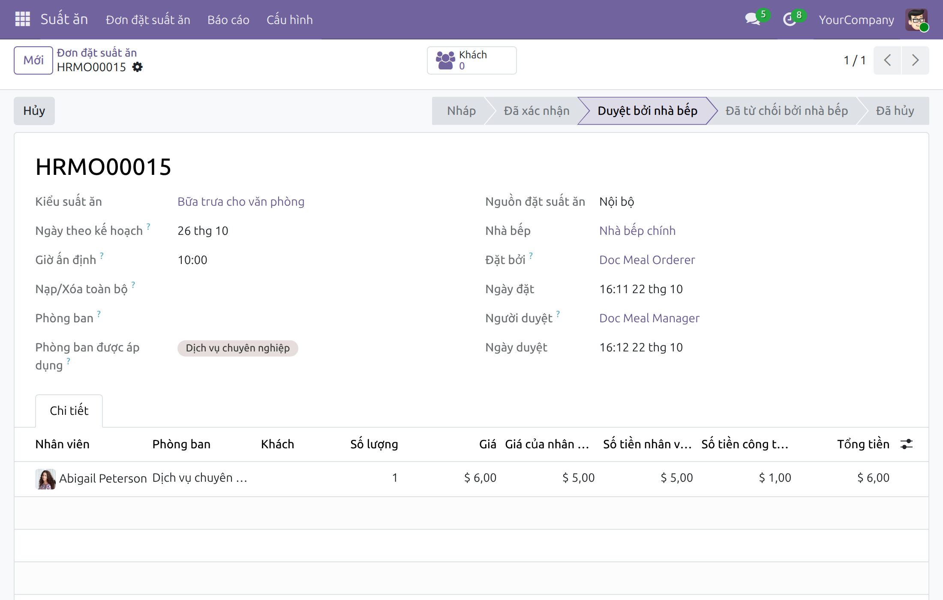Open the apps grid menu
This screenshot has width=943, height=600.
22,19
